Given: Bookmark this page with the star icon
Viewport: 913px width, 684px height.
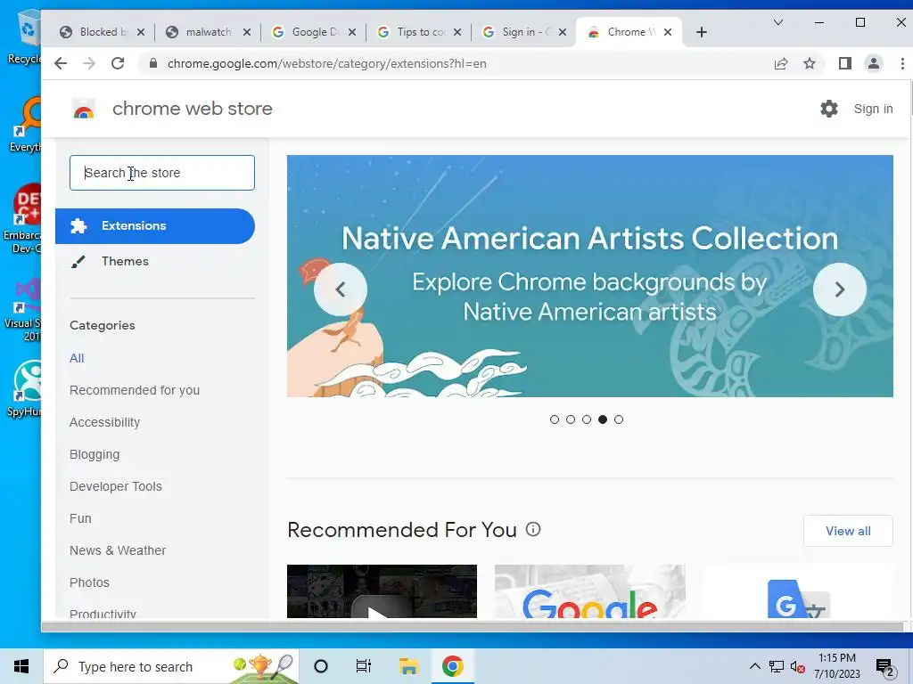Looking at the screenshot, I should pos(810,63).
